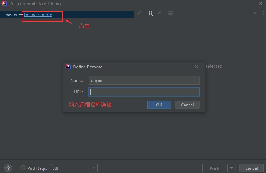The height and width of the screenshot is (173, 266).
Task: Click Cancel in the Define Remote dialog
Action: click(x=187, y=105)
